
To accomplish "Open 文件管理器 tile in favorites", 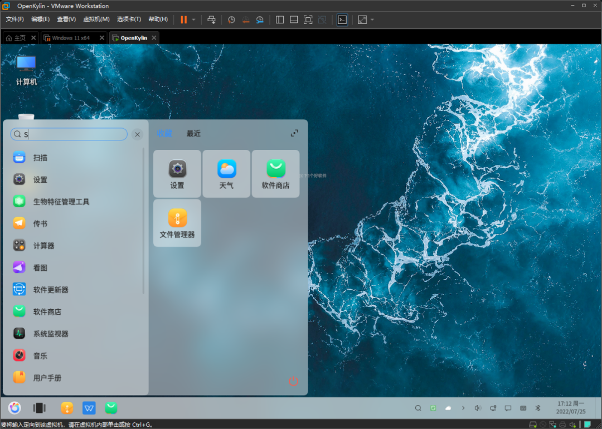I will coord(177,223).
